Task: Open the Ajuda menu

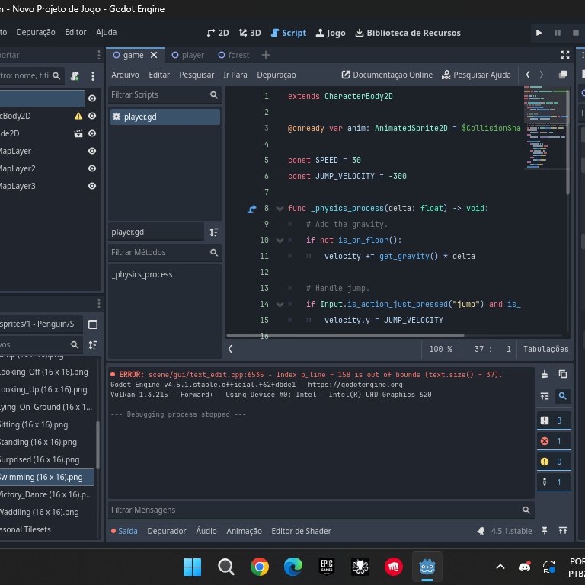Action: click(x=107, y=33)
